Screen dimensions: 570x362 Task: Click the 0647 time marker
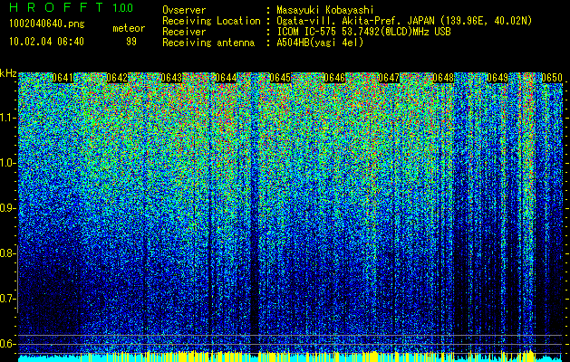pyautogui.click(x=389, y=78)
